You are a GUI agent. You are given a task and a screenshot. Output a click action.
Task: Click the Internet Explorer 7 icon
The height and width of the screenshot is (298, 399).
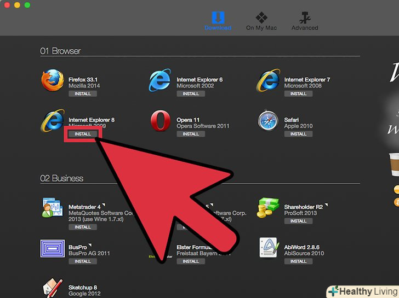(x=267, y=80)
